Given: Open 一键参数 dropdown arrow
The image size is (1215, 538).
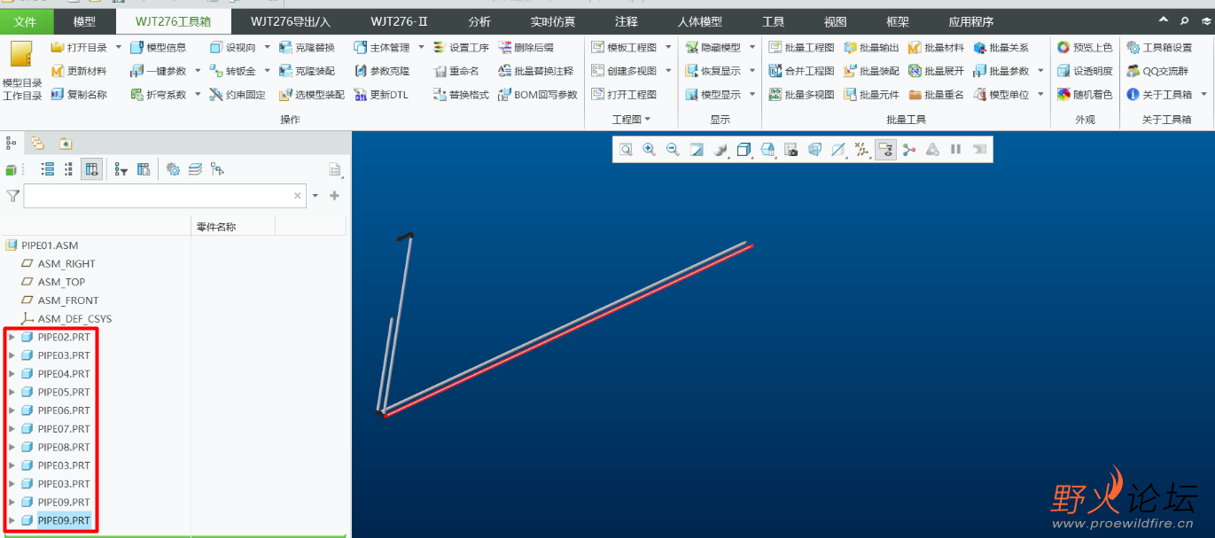Looking at the screenshot, I should point(198,71).
